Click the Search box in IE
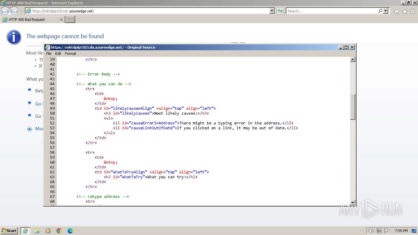 332,11
